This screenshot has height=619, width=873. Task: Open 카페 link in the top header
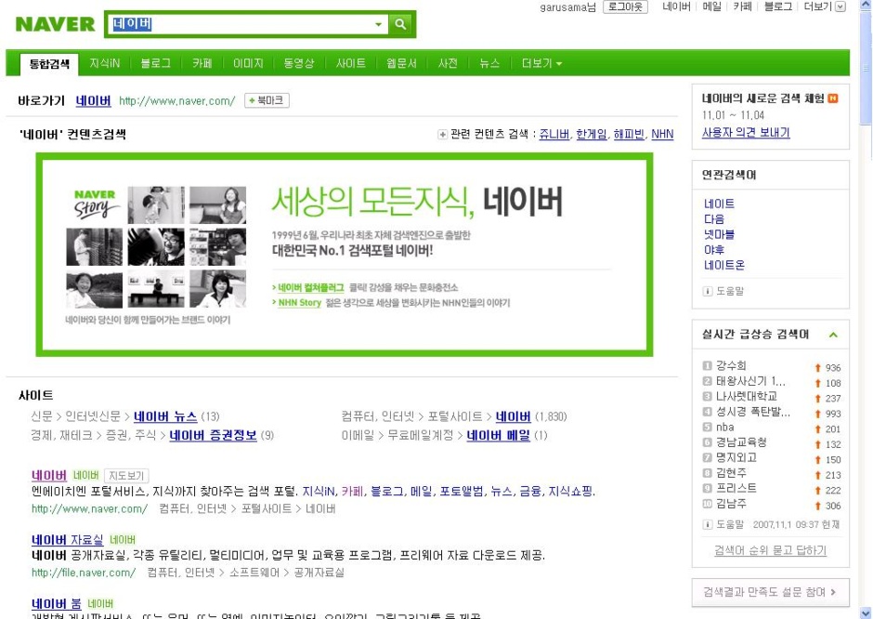742,7
